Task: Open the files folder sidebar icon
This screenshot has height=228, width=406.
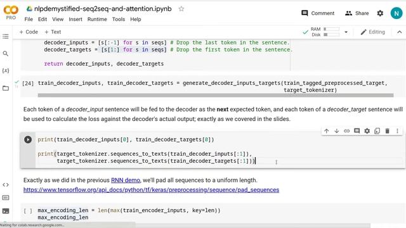Action: coord(6,88)
